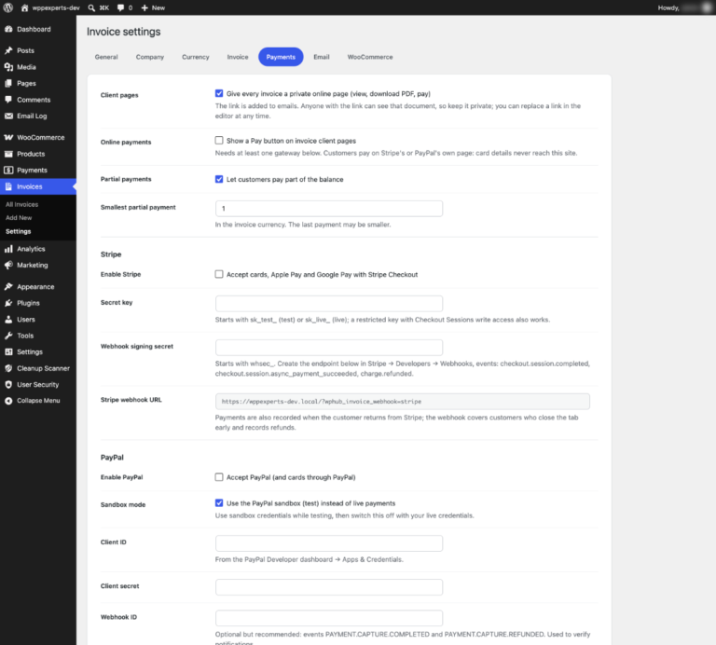The height and width of the screenshot is (645, 716).
Task: Focus the PayPal Client ID field
Action: [329, 543]
